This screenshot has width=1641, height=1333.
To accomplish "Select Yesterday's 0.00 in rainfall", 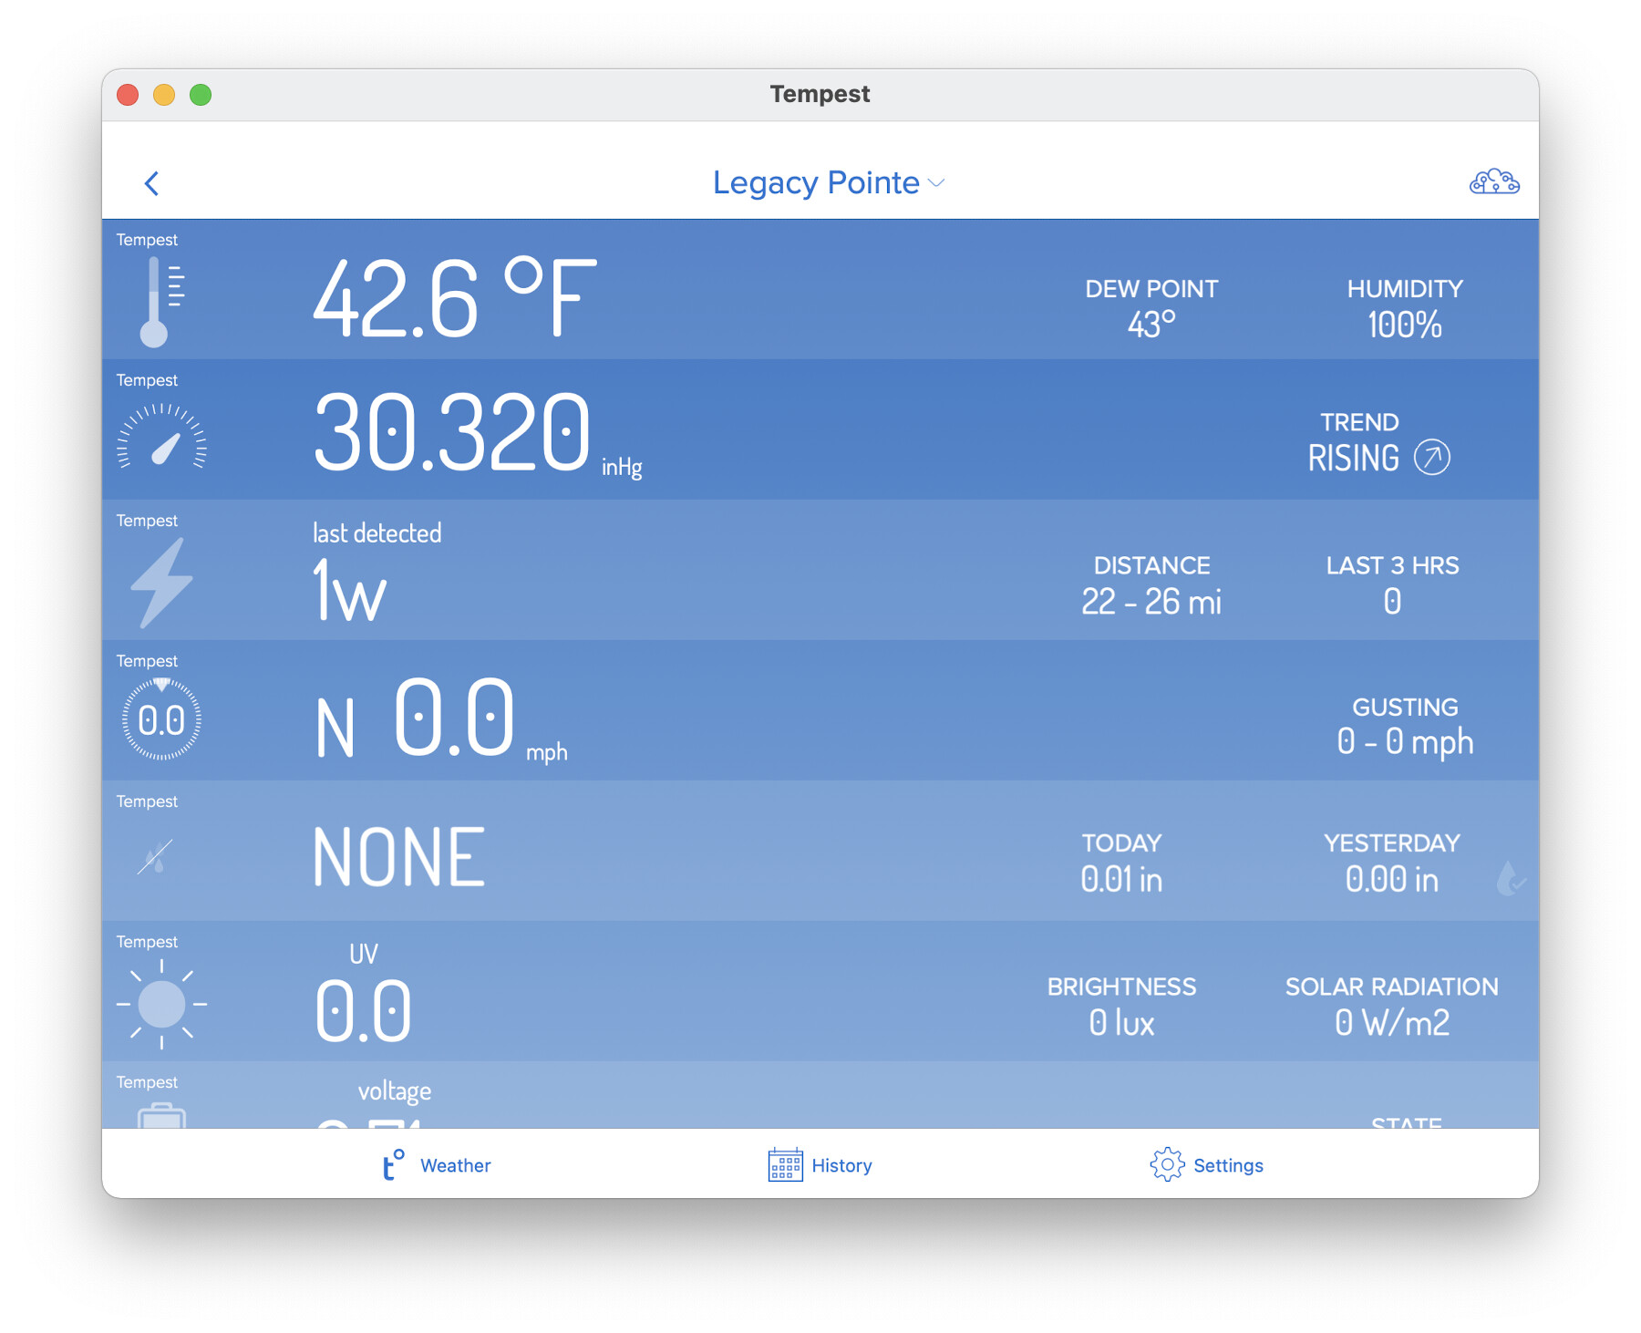I will (1392, 863).
